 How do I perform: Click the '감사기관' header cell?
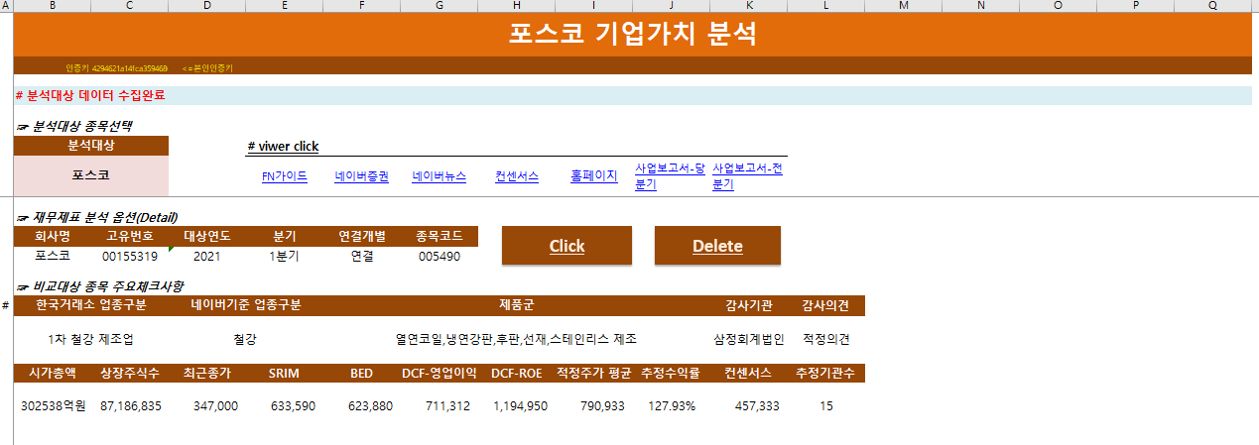[x=749, y=304]
